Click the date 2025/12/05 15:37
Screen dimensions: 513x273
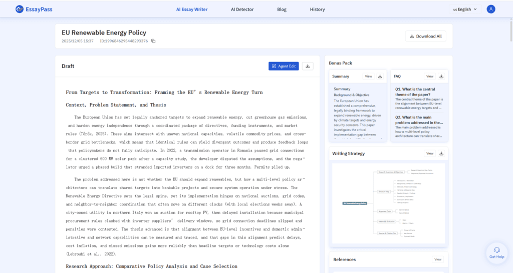78,41
